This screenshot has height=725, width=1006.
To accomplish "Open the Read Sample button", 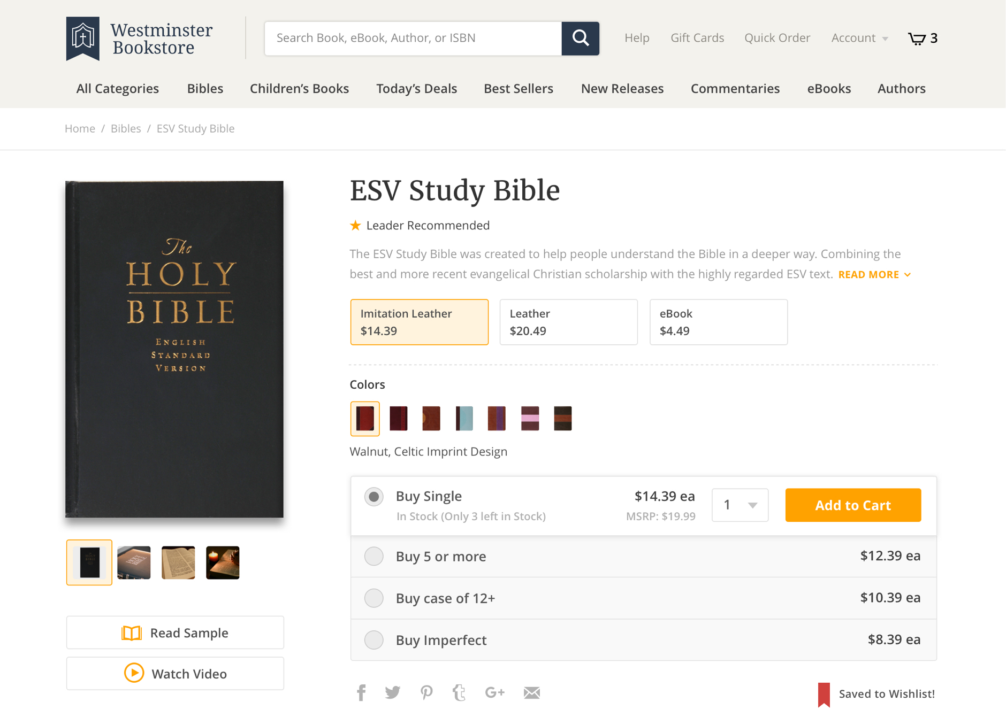I will point(175,633).
